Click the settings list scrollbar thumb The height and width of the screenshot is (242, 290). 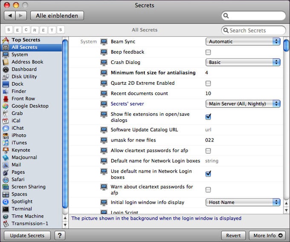pyautogui.click(x=286, y=45)
